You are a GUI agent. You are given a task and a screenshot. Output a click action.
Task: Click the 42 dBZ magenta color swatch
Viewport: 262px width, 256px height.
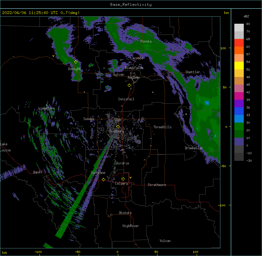tap(239, 96)
